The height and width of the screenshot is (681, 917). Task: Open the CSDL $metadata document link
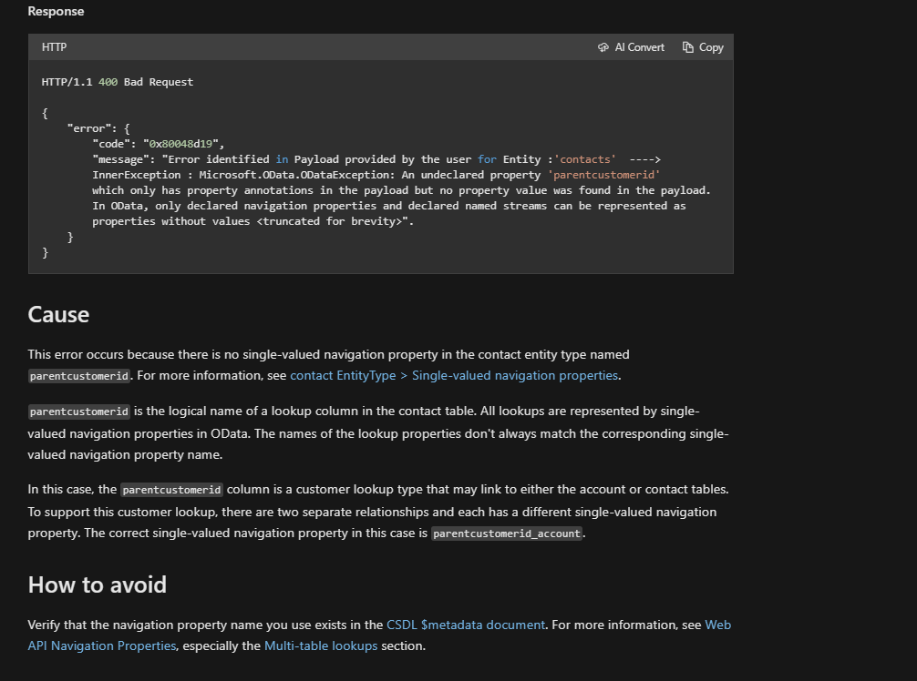(x=467, y=625)
